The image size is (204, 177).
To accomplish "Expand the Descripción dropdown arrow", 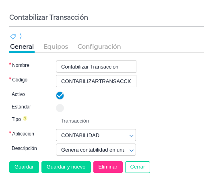I will pyautogui.click(x=132, y=150).
